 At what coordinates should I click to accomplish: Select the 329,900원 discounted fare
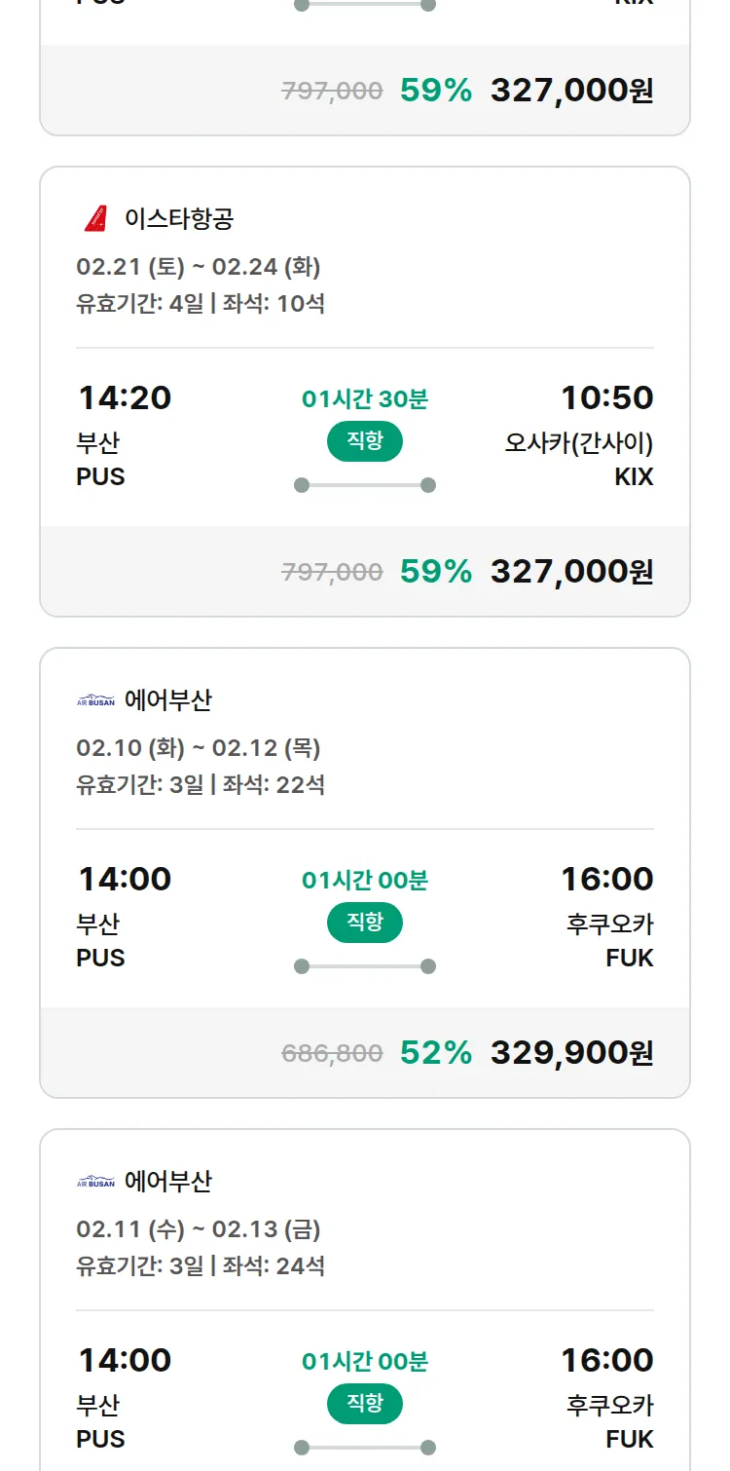click(x=571, y=1053)
